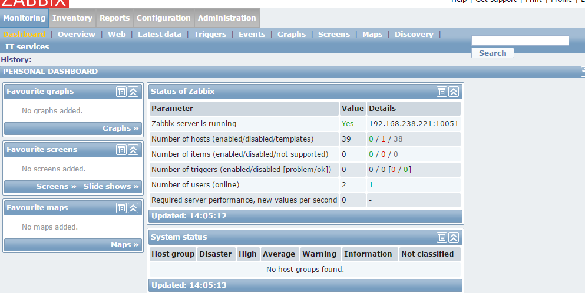
Task: Click 'Updated: 14:05:13' footer text
Action: click(189, 285)
